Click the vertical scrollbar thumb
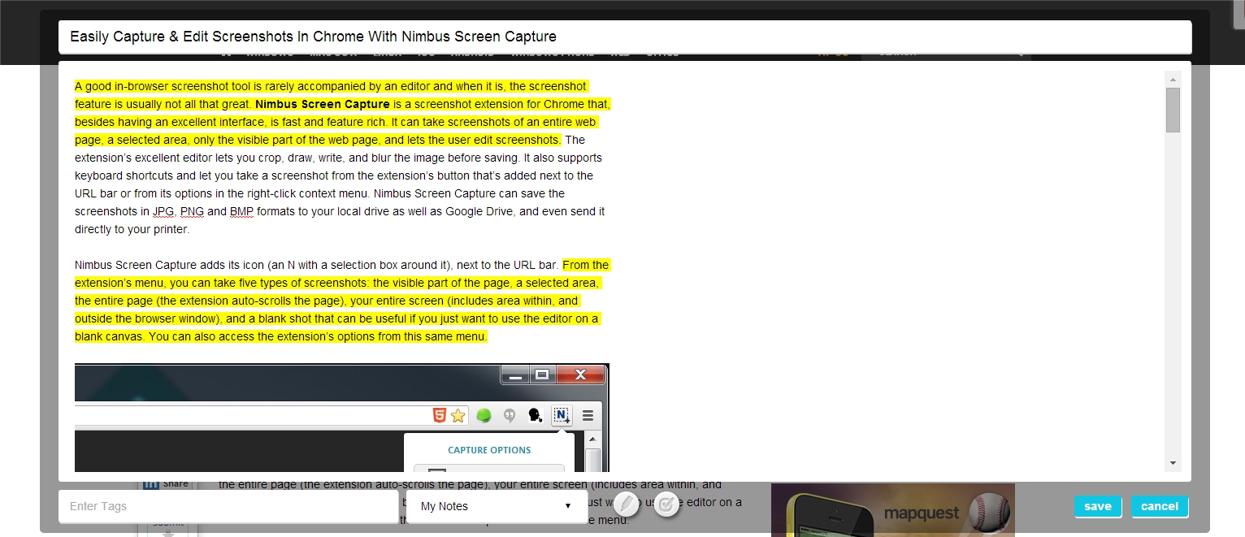 click(x=1173, y=110)
